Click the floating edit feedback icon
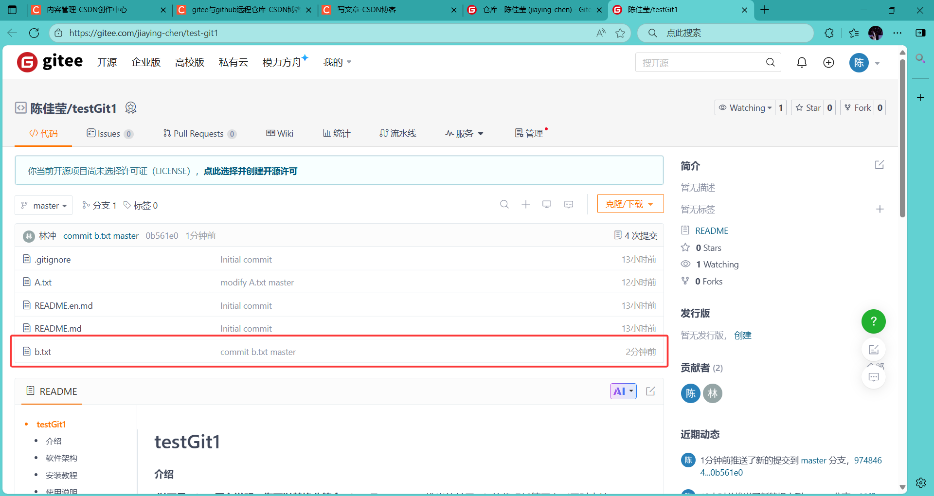 [x=874, y=349]
